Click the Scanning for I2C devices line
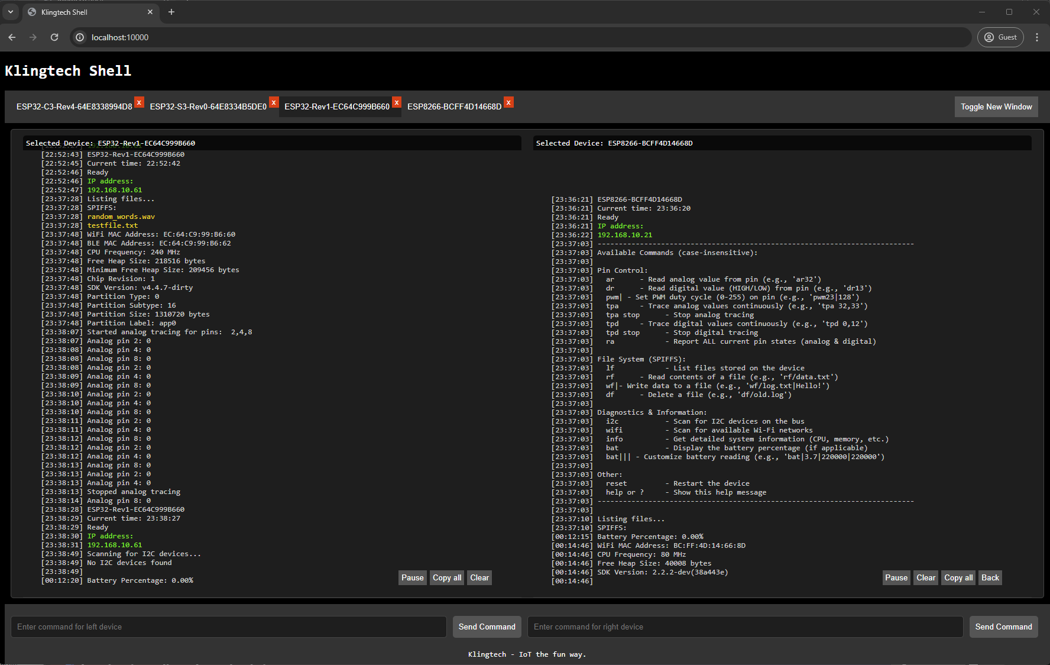Viewport: 1050px width, 665px height. tap(144, 554)
